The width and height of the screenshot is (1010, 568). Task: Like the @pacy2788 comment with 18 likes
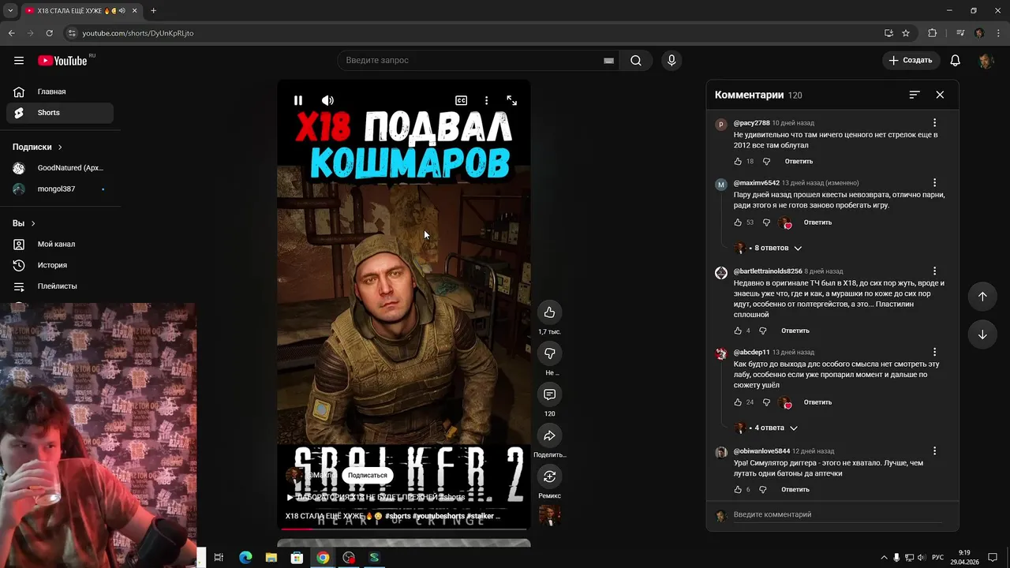click(x=738, y=162)
